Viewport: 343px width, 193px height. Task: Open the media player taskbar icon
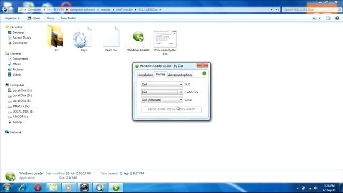[69, 188]
